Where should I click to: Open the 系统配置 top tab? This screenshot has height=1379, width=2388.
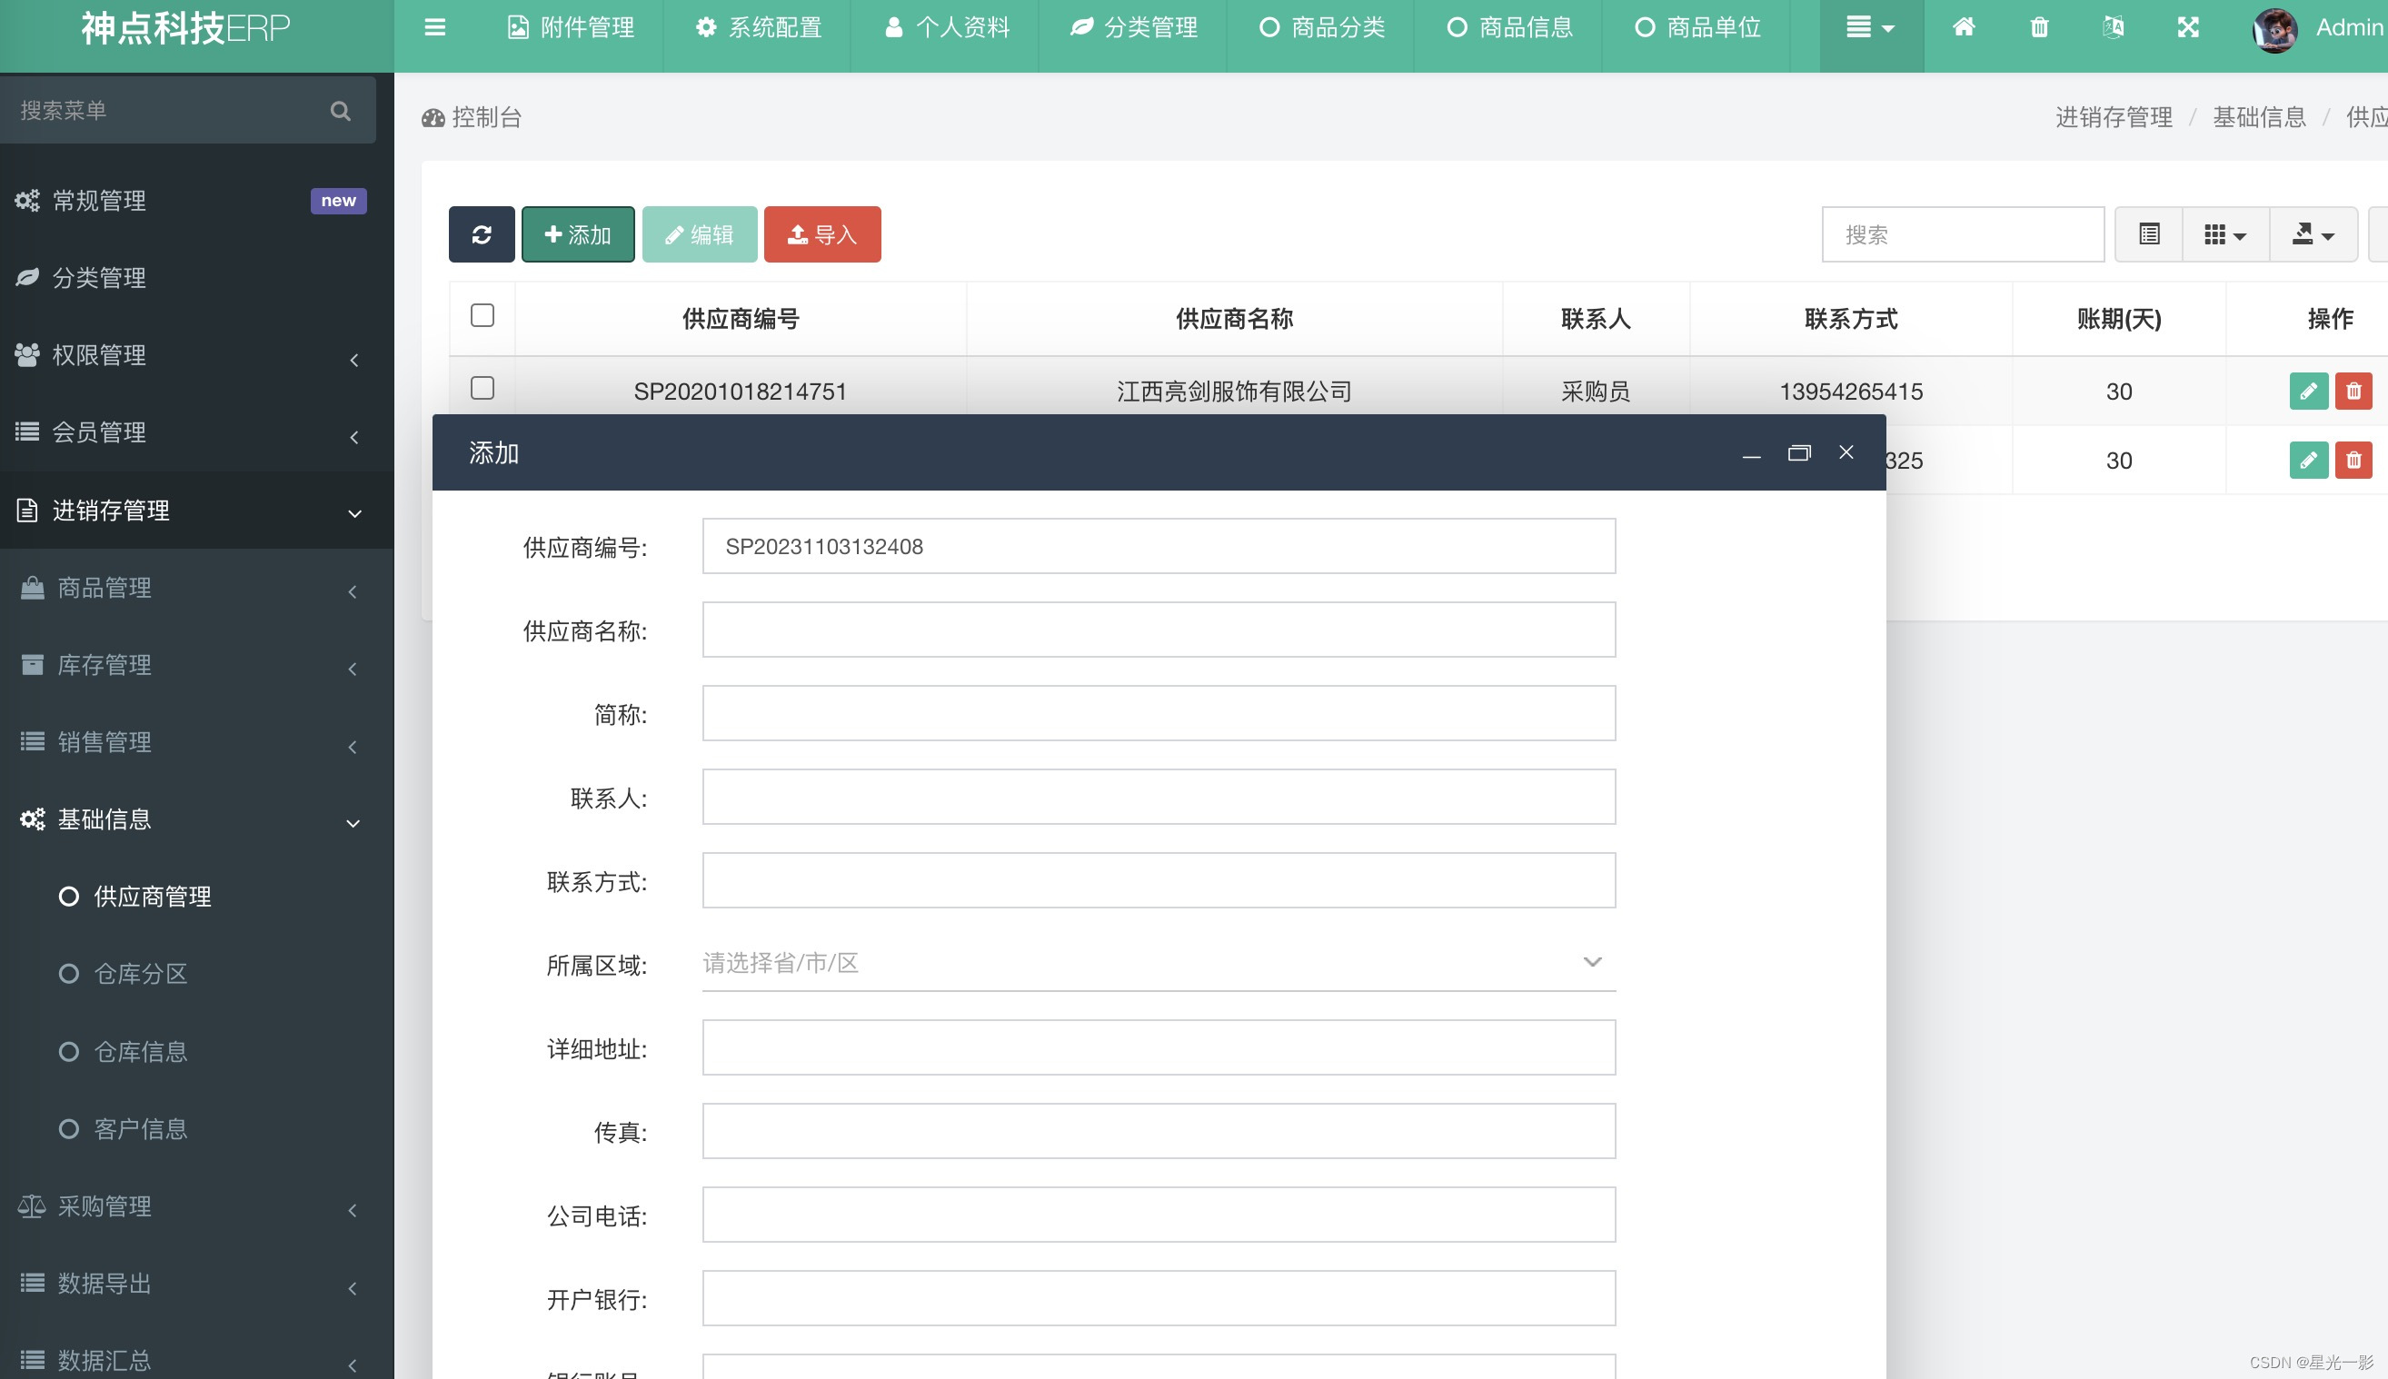click(x=758, y=27)
